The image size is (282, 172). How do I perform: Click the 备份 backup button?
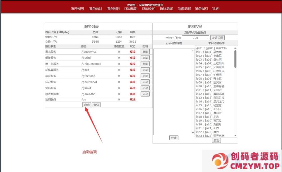pos(96,105)
